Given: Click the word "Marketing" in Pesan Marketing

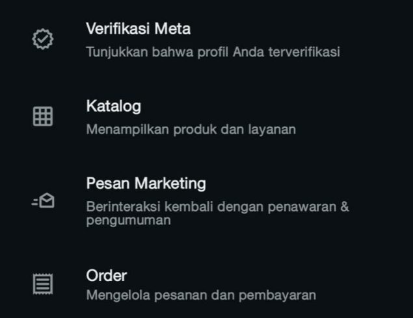Looking at the screenshot, I should (170, 184).
